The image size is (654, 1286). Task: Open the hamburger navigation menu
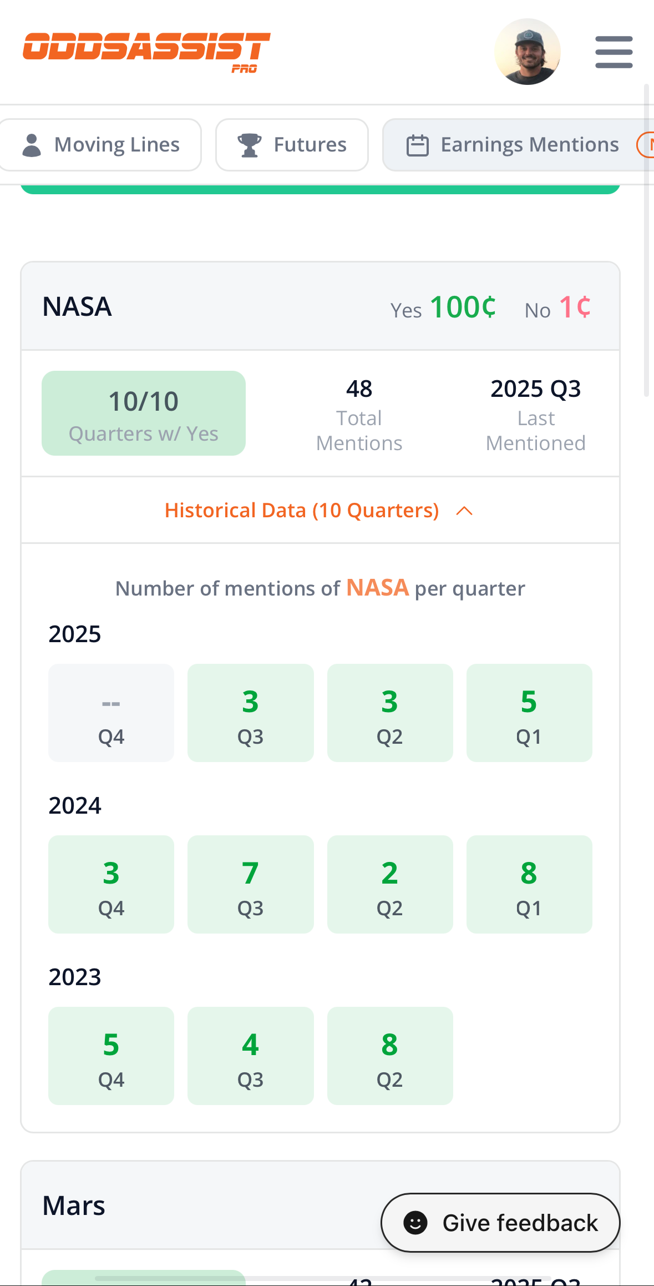pyautogui.click(x=613, y=52)
